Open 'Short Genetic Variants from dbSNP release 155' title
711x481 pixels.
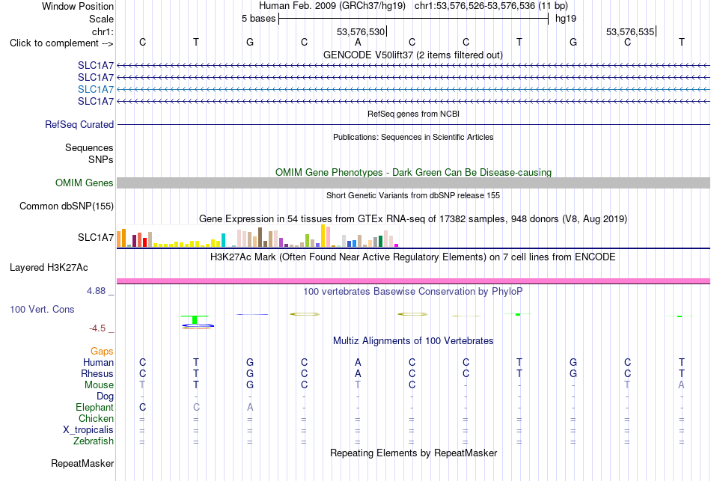[x=413, y=195]
